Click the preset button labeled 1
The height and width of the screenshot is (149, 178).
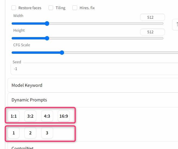coord(14,133)
